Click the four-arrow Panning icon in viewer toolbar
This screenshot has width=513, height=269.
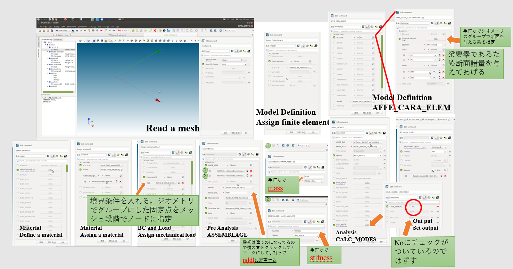pos(132,41)
